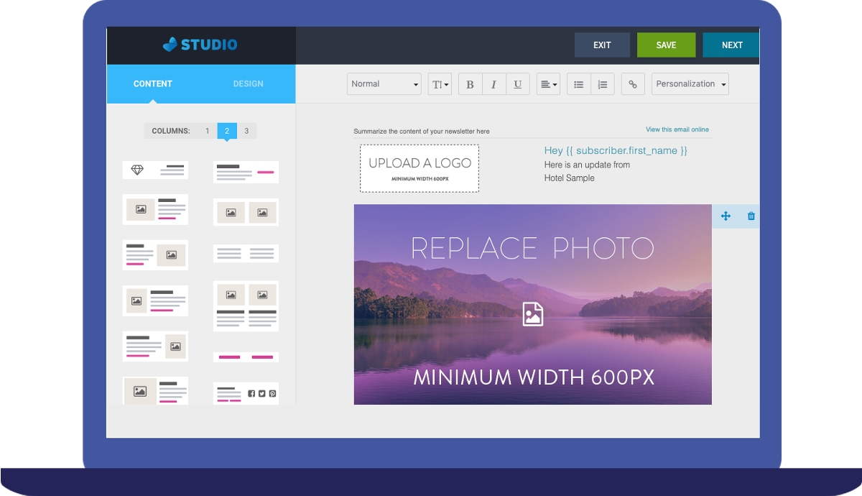
Task: Expand the Personalization dropdown
Action: [x=690, y=84]
